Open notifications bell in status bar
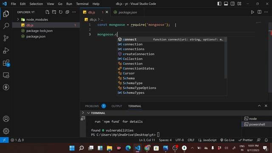 [x=266, y=140]
